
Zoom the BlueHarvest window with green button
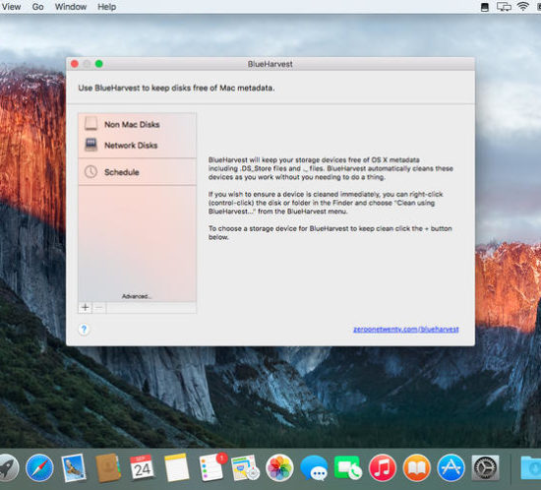[x=99, y=64]
